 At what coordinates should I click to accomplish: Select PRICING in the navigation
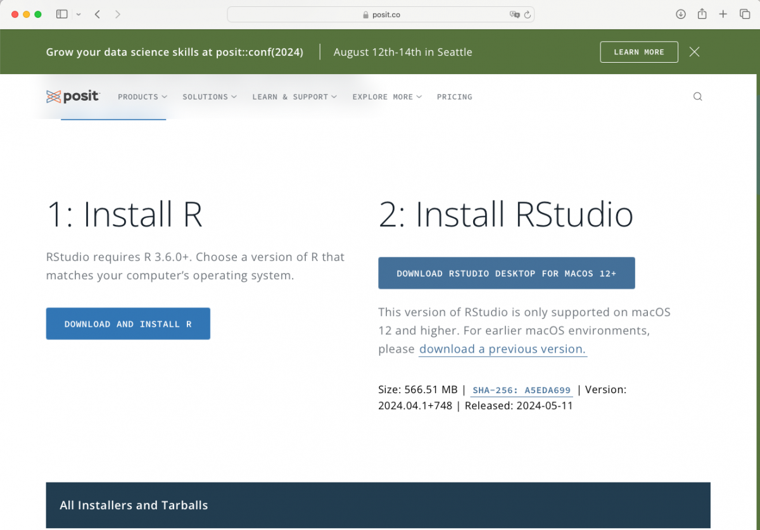454,96
